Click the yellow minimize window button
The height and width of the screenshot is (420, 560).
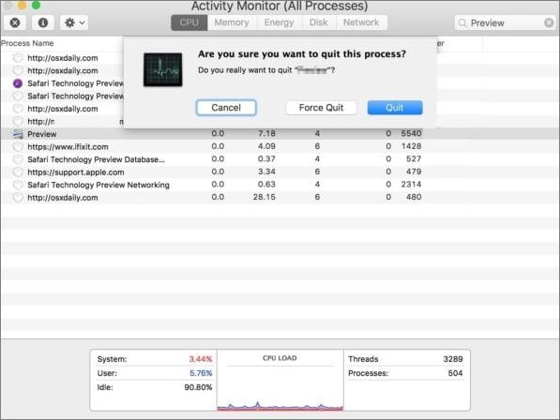click(x=22, y=5)
